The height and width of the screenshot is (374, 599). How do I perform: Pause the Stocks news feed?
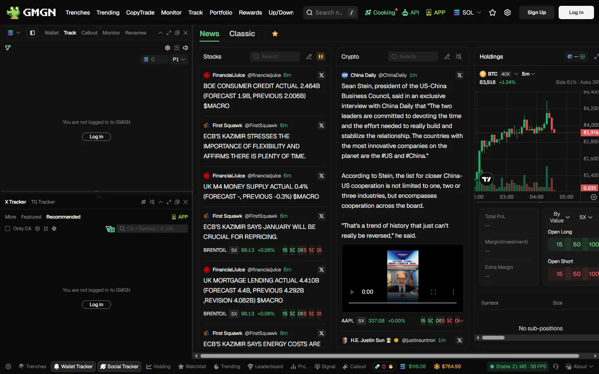coord(321,57)
